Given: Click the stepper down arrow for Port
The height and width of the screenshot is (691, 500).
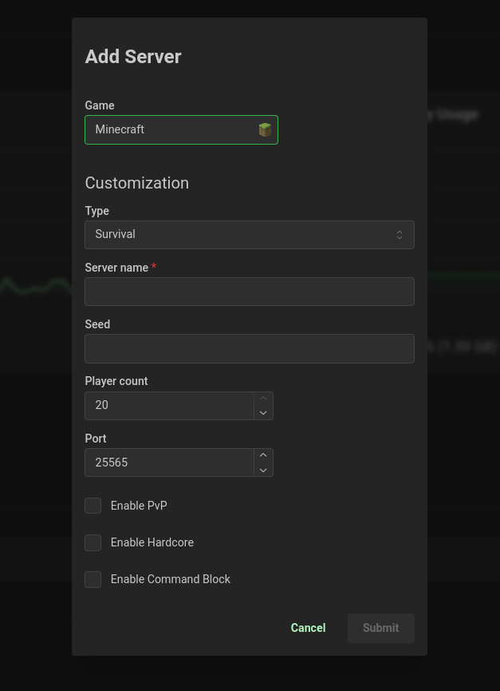Looking at the screenshot, I should coord(263,470).
